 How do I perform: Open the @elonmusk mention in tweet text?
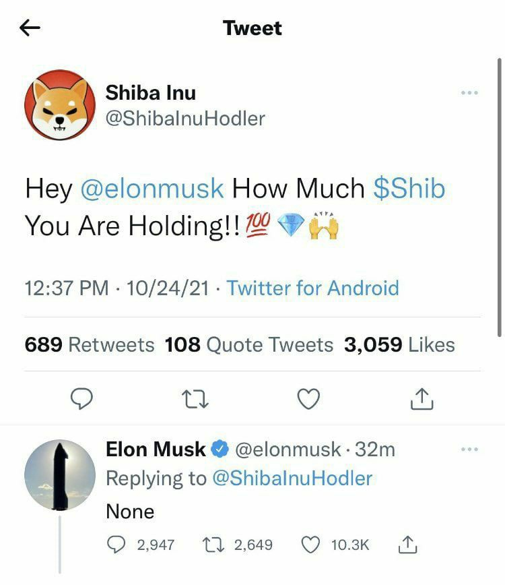(x=151, y=189)
